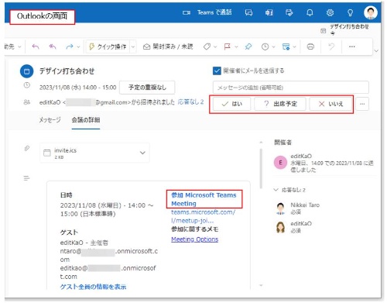Click the print icon in the toolbar

[310, 46]
